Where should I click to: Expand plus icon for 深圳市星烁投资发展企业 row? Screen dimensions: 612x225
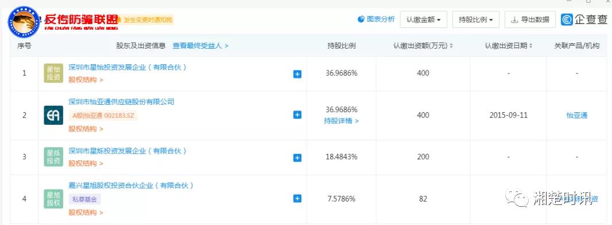tap(297, 157)
